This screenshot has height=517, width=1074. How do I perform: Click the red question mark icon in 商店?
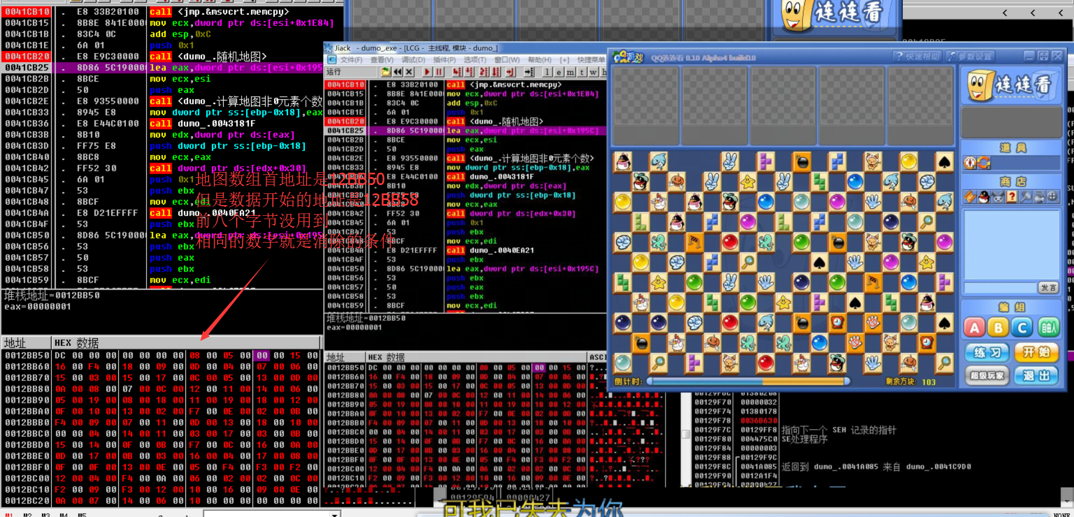pos(1011,197)
